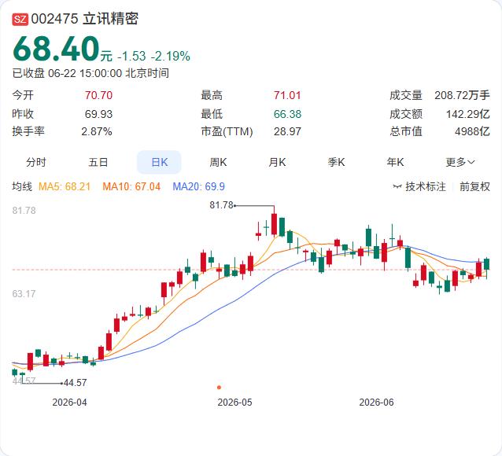Viewport: 502px width, 456px height.
Task: Click the stock title 002475 立讯精密
Action: [85, 19]
